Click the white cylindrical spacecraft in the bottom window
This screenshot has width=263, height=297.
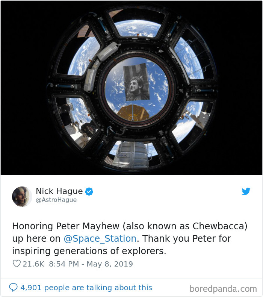[133, 155]
